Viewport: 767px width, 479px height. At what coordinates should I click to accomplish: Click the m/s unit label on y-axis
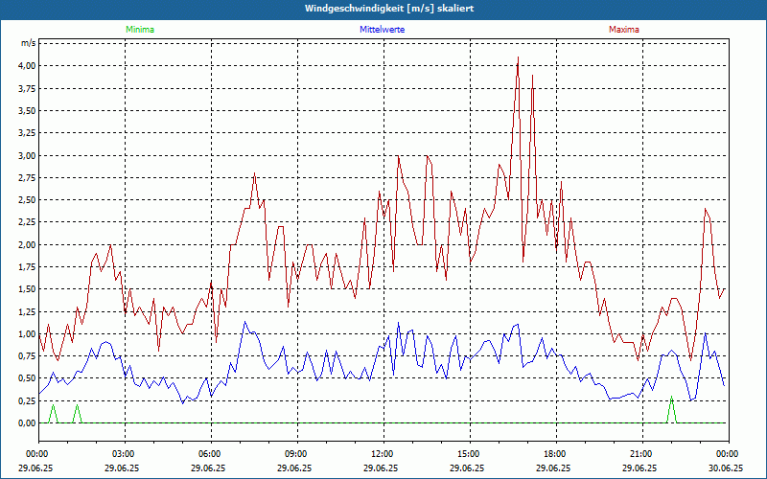click(29, 43)
